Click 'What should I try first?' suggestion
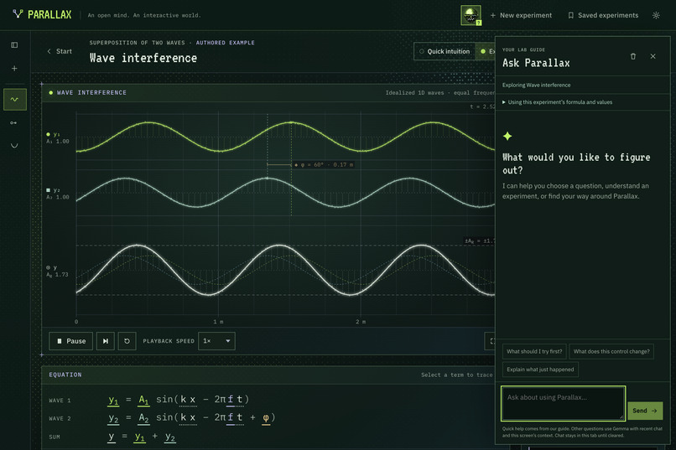The image size is (676, 450). point(534,351)
